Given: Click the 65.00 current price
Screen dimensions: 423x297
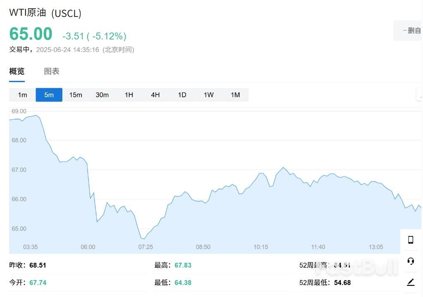Looking at the screenshot, I should (x=31, y=34).
